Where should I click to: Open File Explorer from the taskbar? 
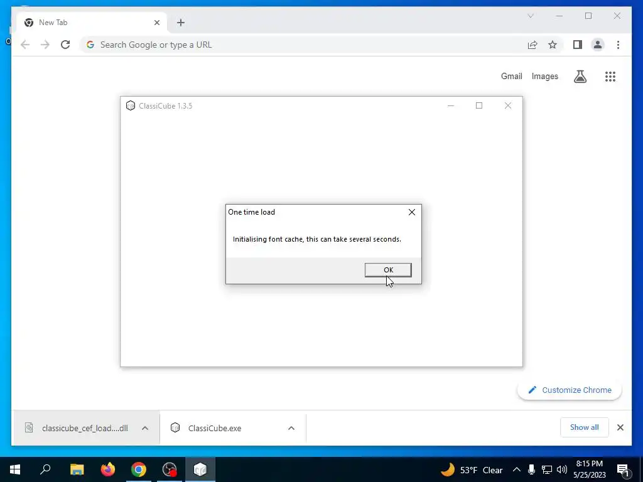(x=77, y=469)
